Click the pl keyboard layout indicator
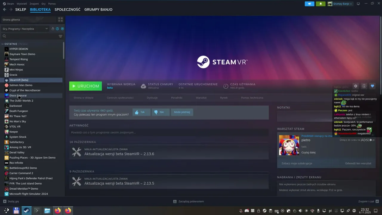This screenshot has width=382, height=215. 330,211
